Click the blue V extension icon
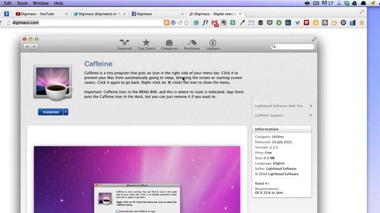This screenshot has width=380, height=213. (x=297, y=22)
